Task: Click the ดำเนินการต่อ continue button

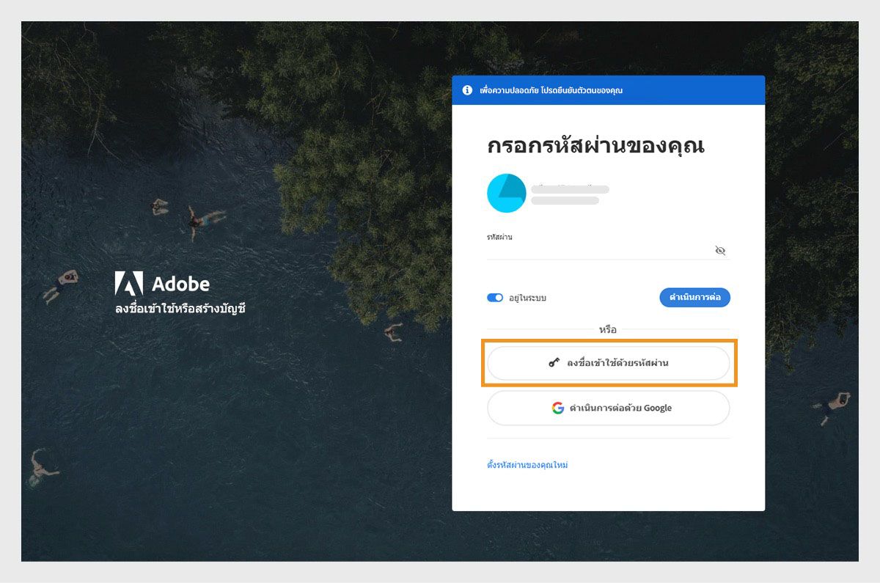Action: click(694, 297)
